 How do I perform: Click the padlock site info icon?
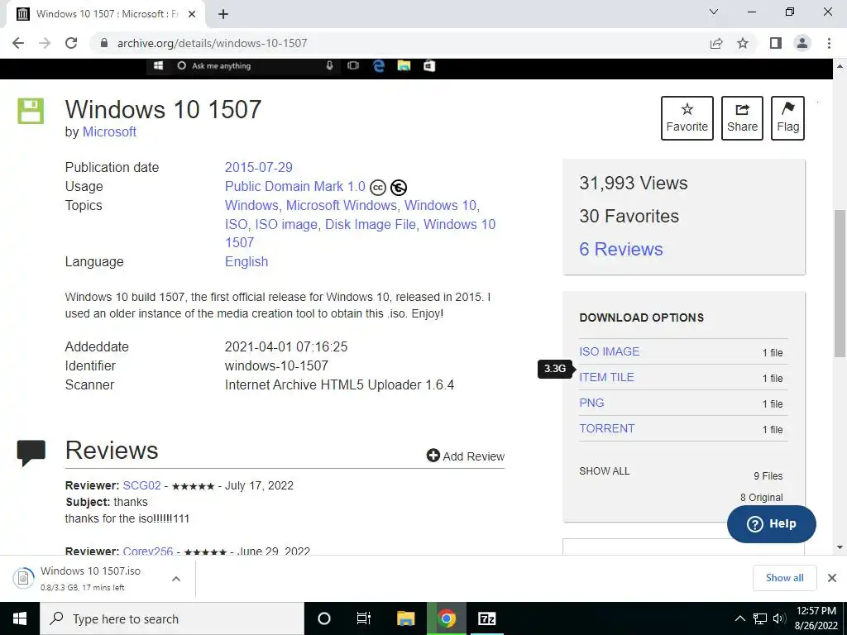pyautogui.click(x=104, y=43)
